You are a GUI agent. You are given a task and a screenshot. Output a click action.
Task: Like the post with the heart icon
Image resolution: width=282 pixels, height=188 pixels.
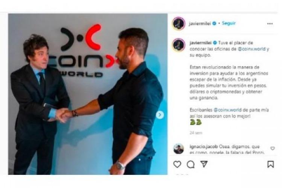point(177,164)
